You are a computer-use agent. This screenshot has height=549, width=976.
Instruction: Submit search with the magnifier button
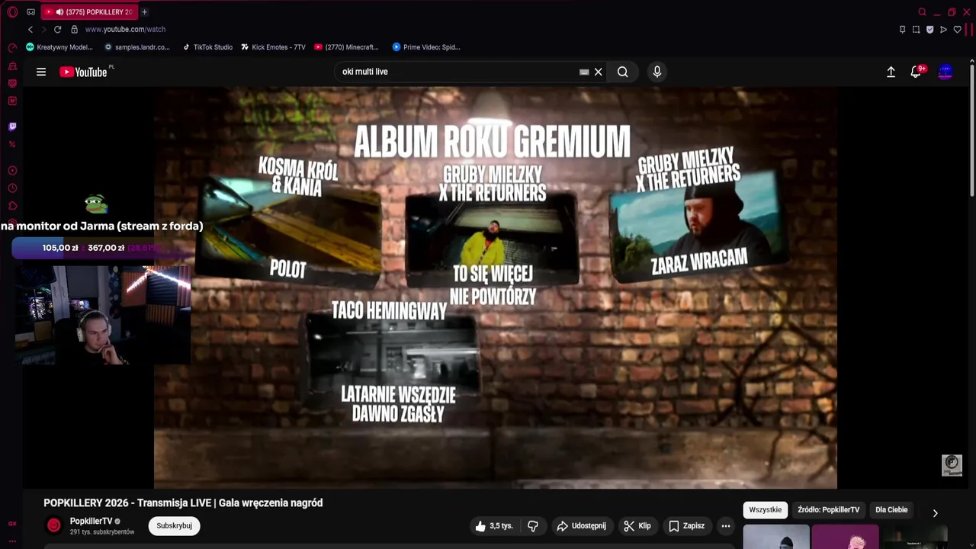click(623, 72)
